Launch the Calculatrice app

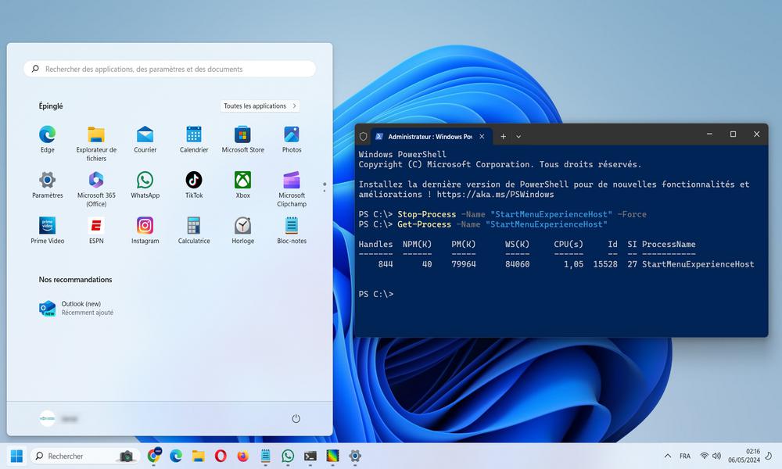coord(194,227)
